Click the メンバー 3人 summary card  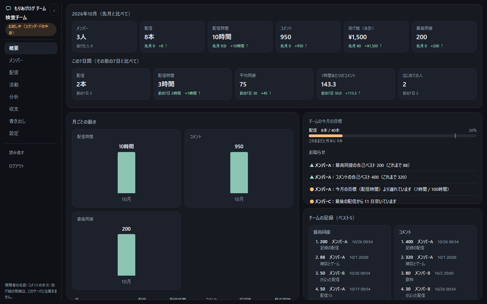coord(104,36)
